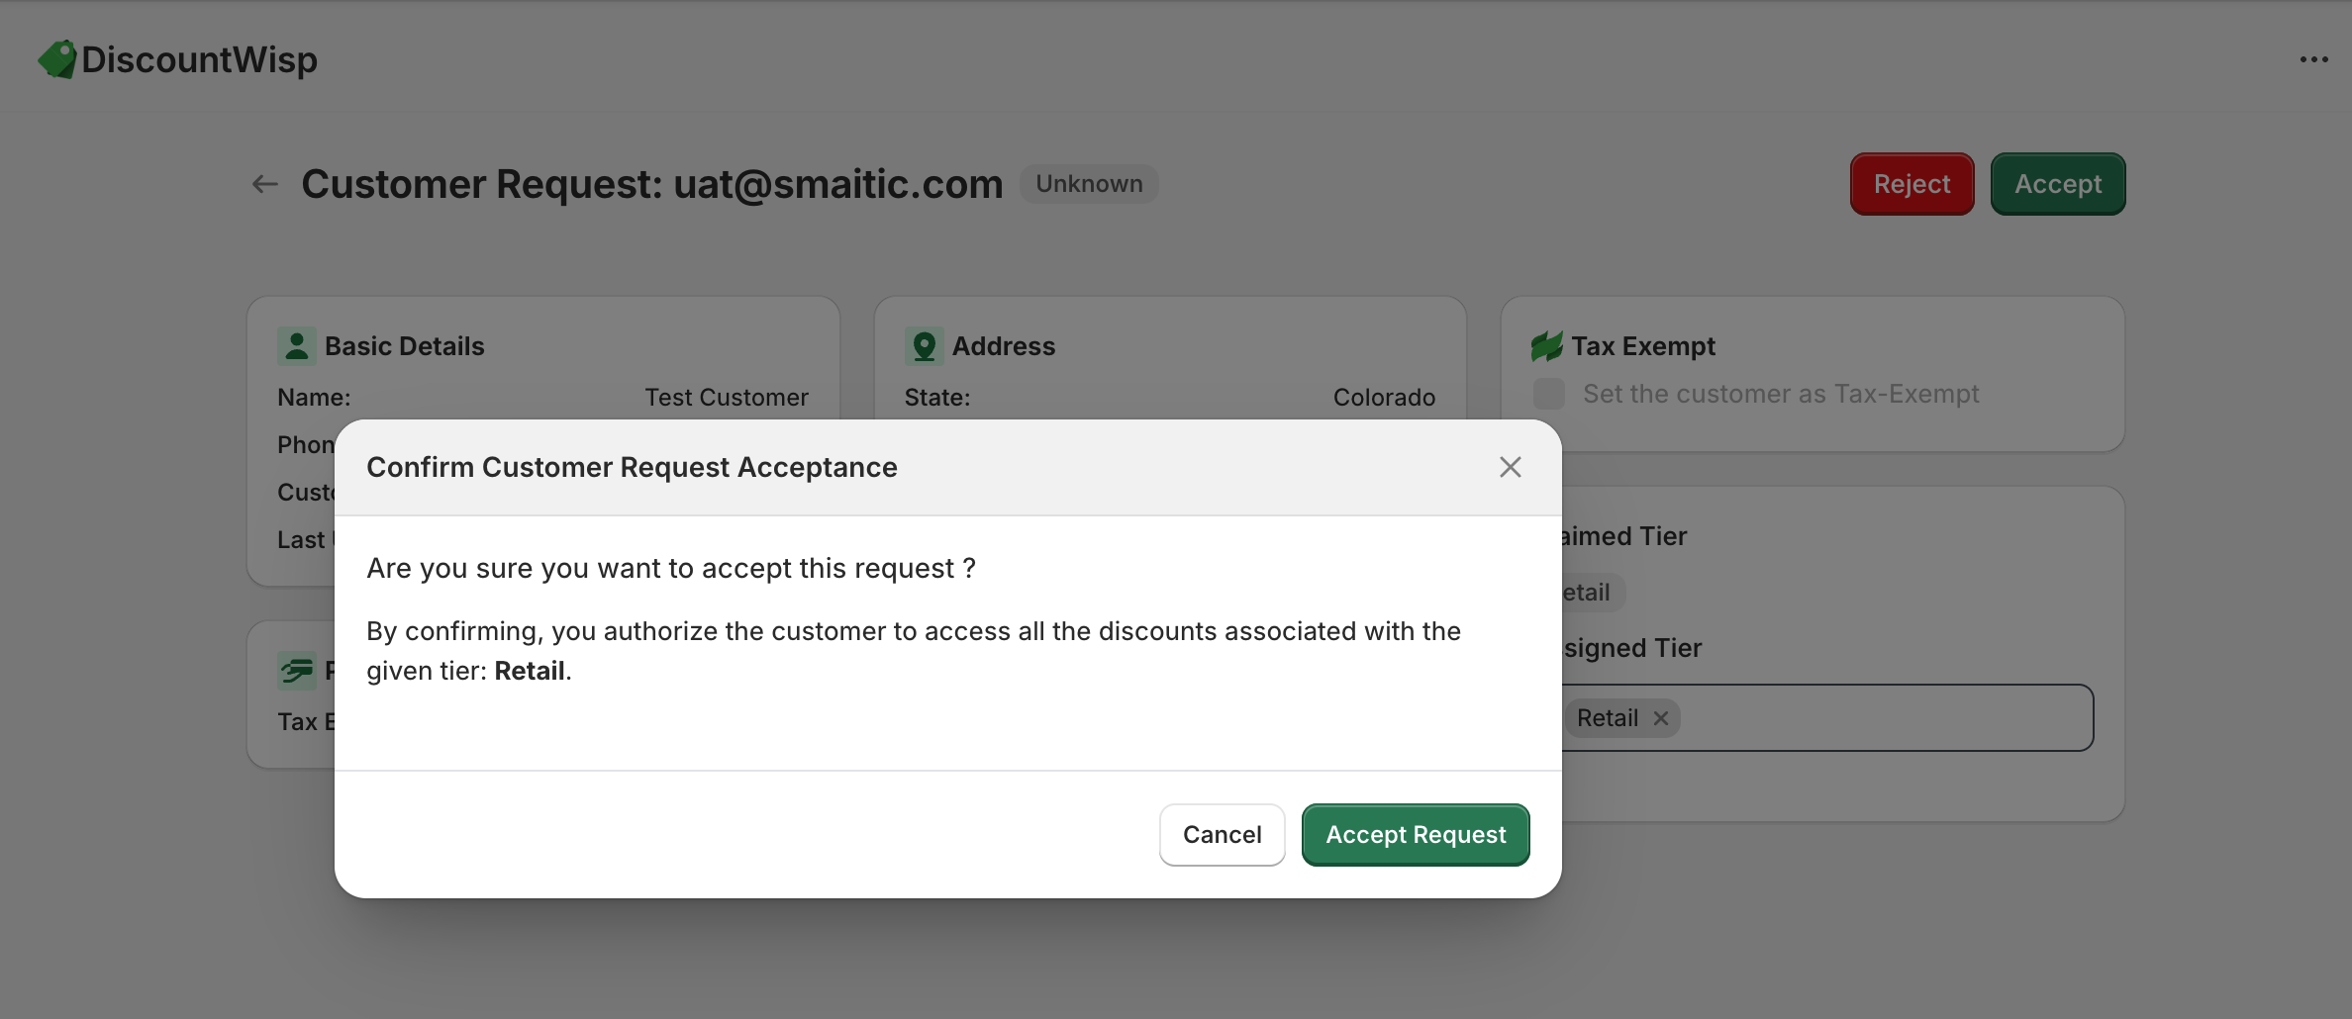Click the Test Customer name value
Image resolution: width=2352 pixels, height=1019 pixels.
click(x=726, y=398)
